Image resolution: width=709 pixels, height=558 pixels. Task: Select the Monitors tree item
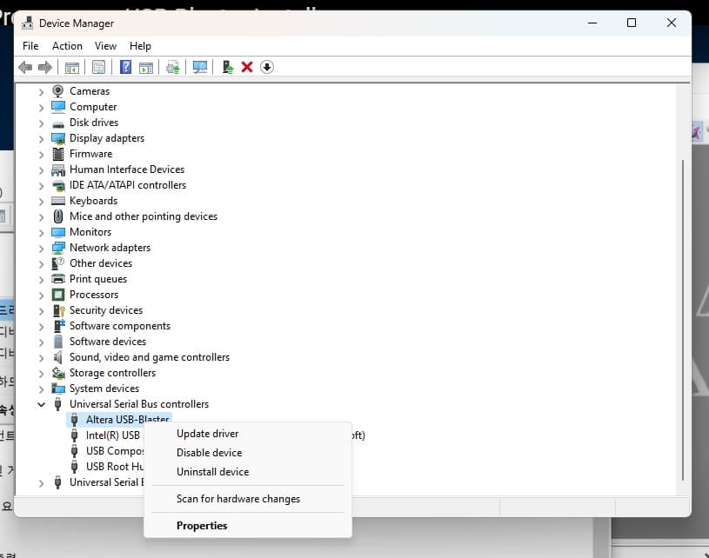point(90,232)
